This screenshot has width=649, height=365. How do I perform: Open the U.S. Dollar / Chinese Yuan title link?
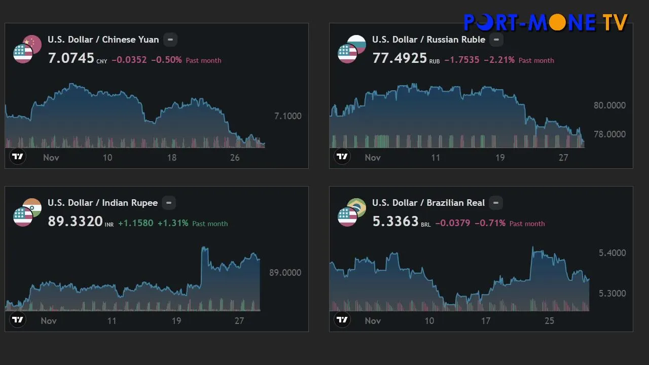pyautogui.click(x=103, y=40)
